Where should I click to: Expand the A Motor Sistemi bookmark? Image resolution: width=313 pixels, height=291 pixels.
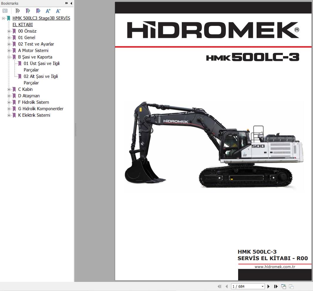(9, 51)
